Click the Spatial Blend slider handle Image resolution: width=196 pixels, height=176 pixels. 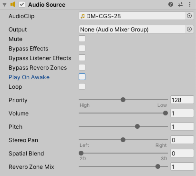(81, 153)
